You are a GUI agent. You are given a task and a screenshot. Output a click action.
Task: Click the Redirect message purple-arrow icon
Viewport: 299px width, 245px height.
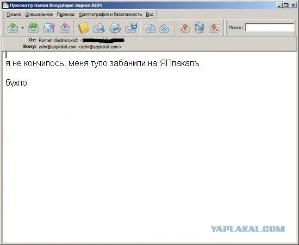tap(65, 28)
